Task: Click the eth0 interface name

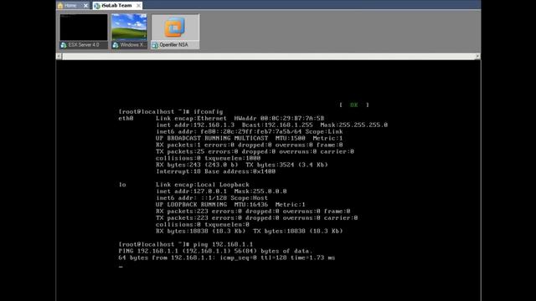Action: pyautogui.click(x=126, y=119)
